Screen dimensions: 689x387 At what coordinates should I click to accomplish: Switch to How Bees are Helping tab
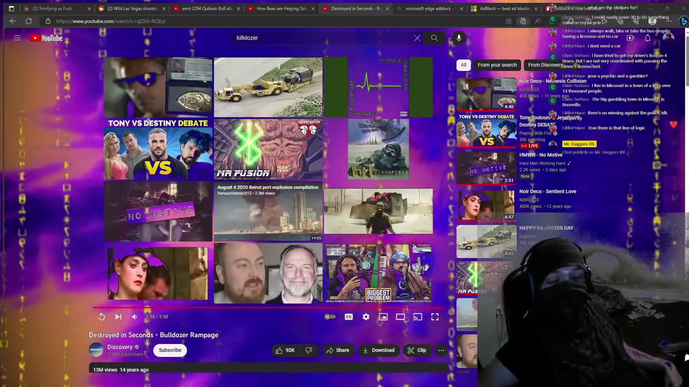coord(282,9)
